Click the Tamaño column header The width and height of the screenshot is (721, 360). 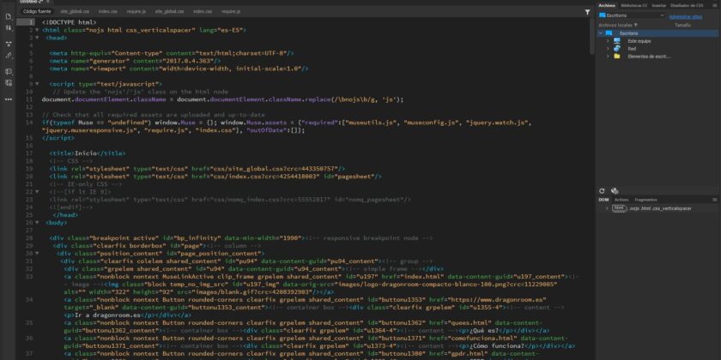(x=682, y=25)
